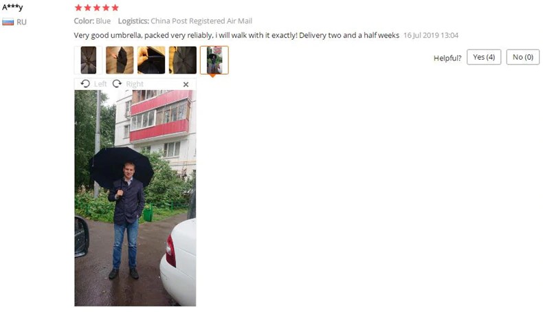Select the fifth thumbnail of man with umbrella
543x312 pixels.
coord(214,60)
